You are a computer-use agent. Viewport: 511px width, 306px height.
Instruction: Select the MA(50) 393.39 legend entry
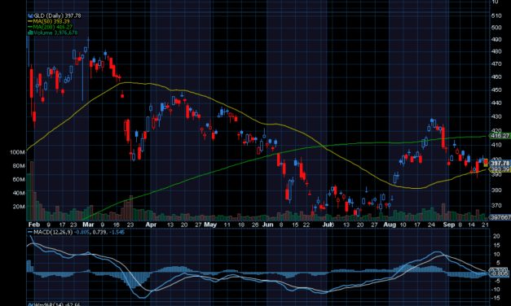51,21
